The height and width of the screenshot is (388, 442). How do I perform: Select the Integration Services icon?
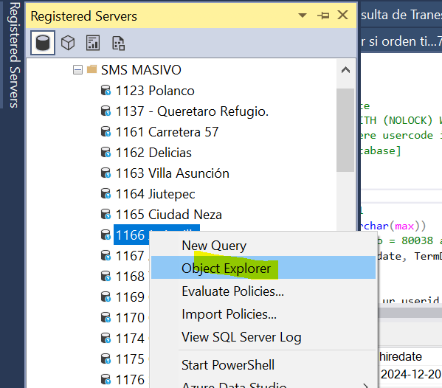[118, 43]
